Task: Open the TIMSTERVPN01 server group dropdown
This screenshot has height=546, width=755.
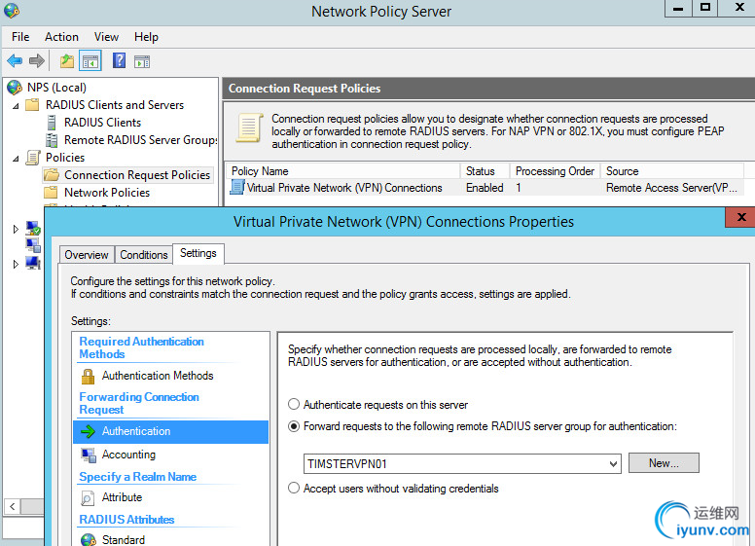Action: click(x=613, y=464)
